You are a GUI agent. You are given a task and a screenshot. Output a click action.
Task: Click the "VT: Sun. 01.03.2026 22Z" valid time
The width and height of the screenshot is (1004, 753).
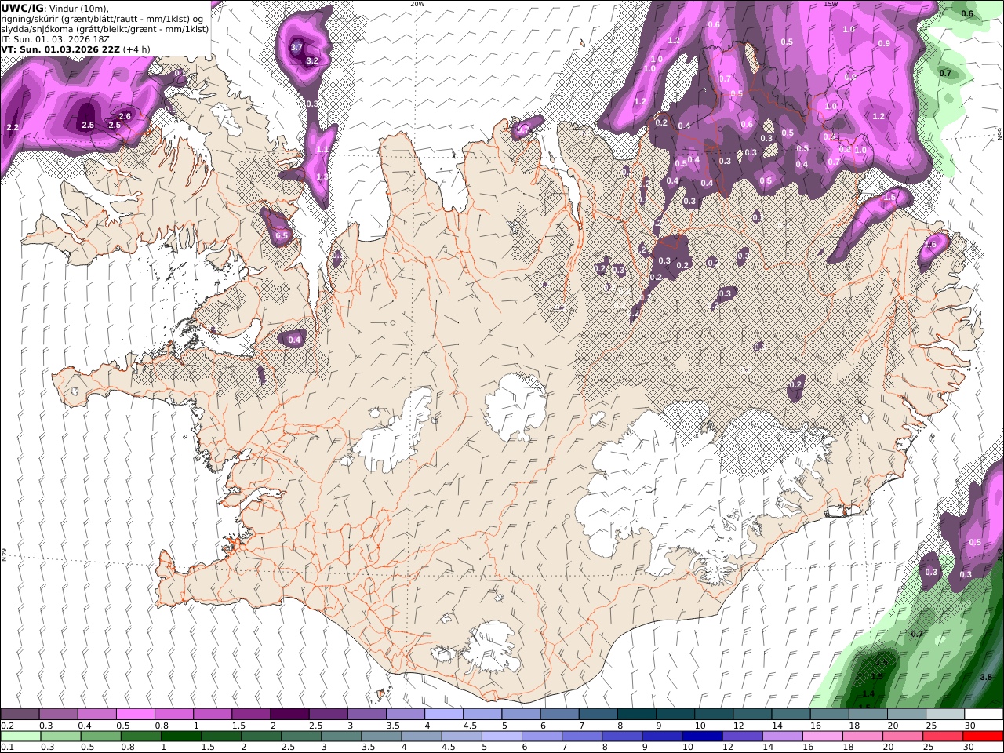[60, 49]
